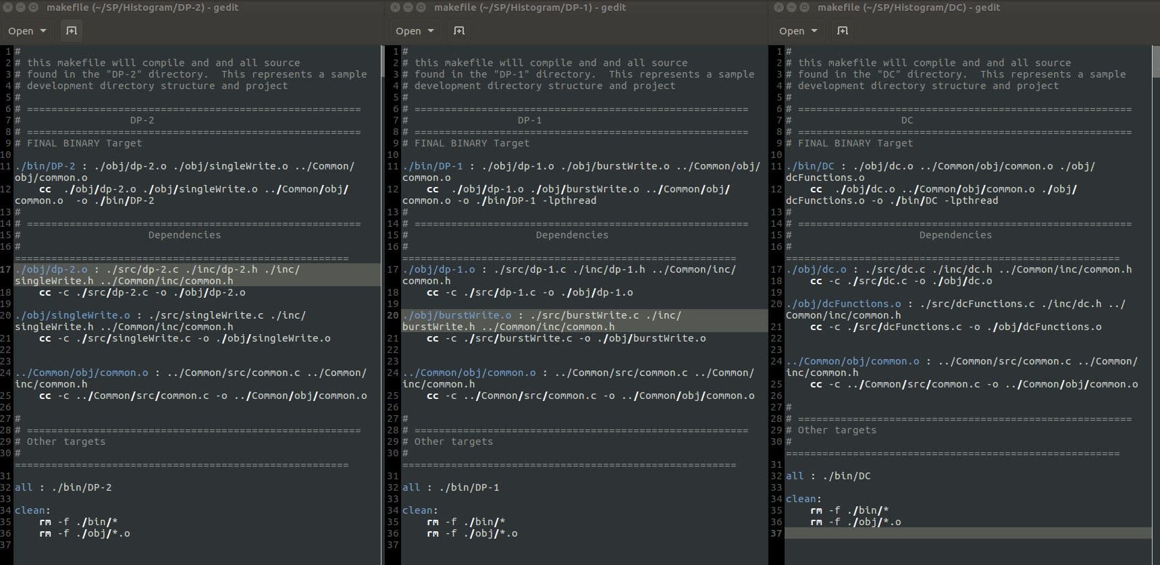Expand the Open dropdown in DC window
Image resolution: width=1160 pixels, height=565 pixels.
point(798,30)
